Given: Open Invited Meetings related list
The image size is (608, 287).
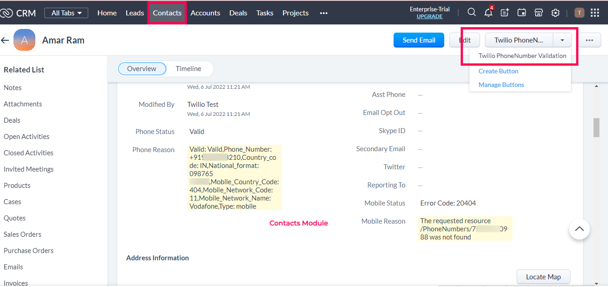Looking at the screenshot, I should (28, 169).
